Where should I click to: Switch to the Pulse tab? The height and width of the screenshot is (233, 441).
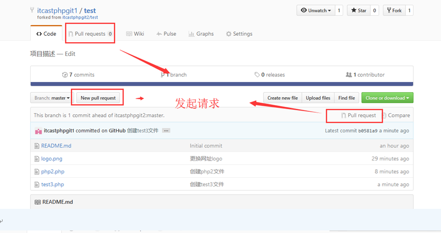(166, 34)
